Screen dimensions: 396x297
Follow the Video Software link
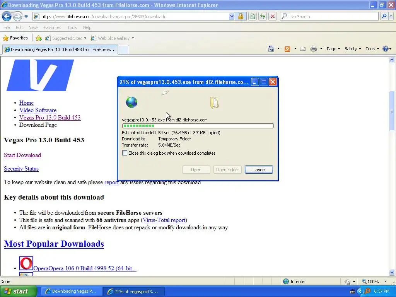(38, 110)
